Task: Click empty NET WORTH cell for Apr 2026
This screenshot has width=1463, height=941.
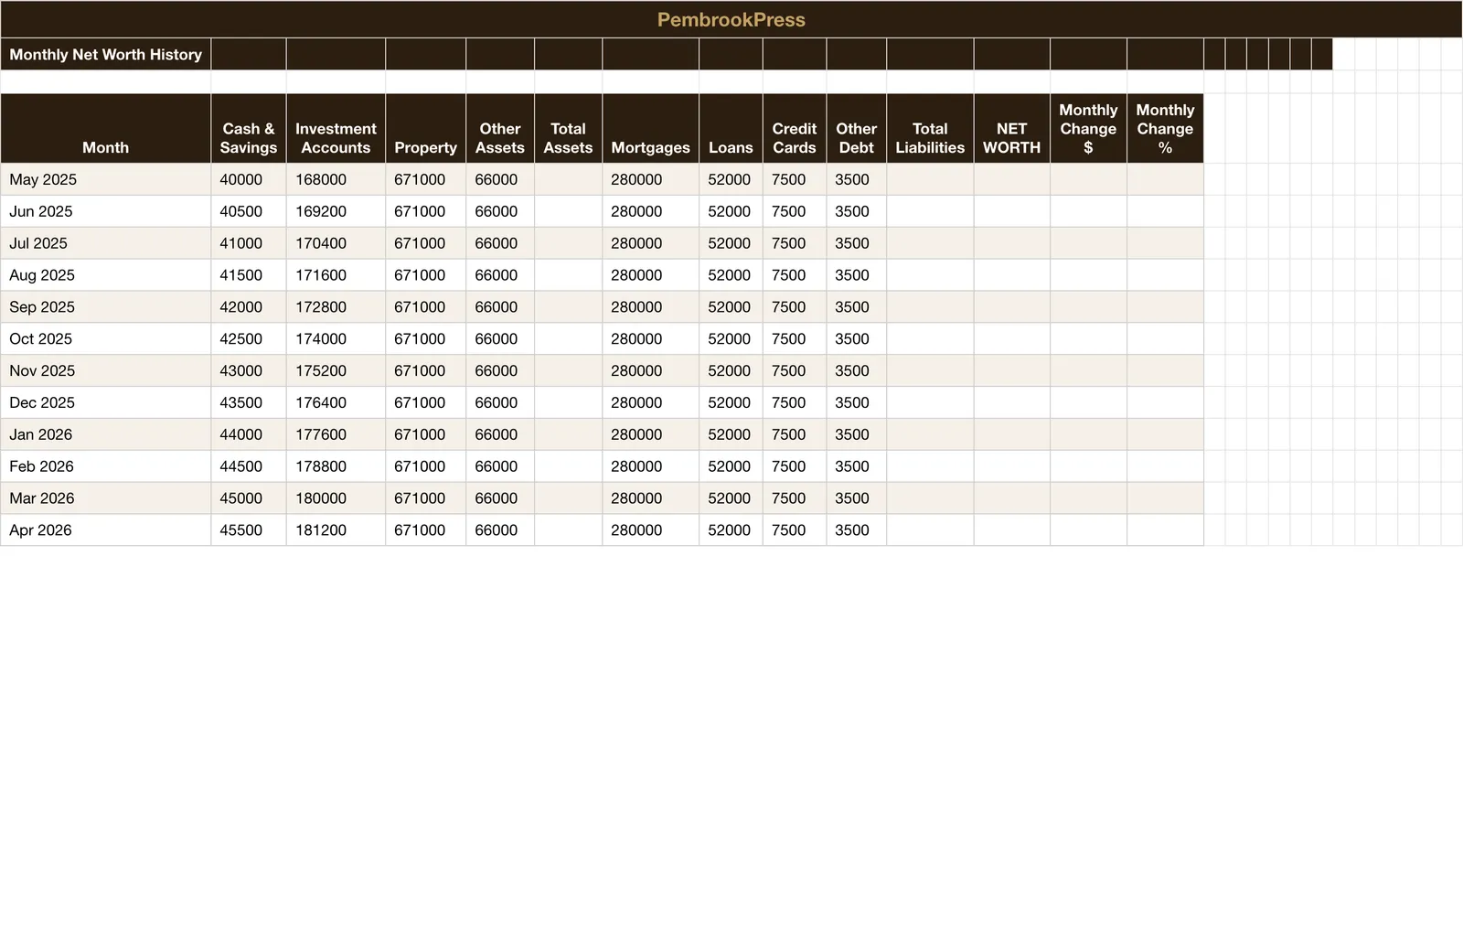Action: pyautogui.click(x=1012, y=530)
